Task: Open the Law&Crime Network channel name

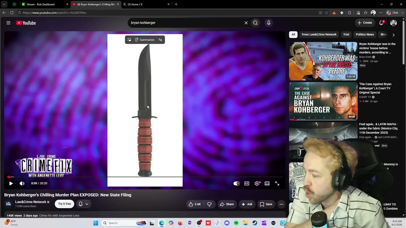Action: click(x=31, y=202)
